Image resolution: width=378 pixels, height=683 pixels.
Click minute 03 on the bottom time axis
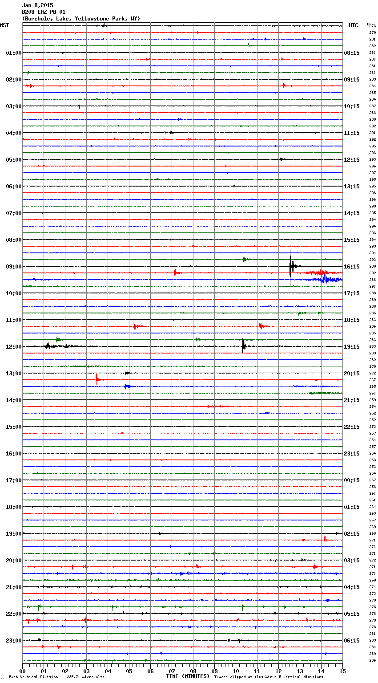[x=86, y=671]
